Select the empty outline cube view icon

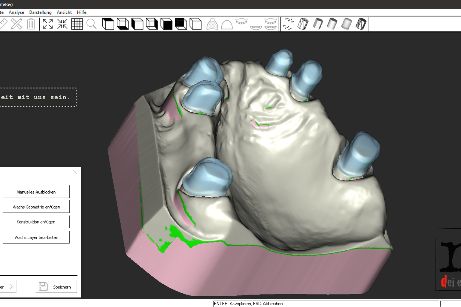(x=196, y=24)
